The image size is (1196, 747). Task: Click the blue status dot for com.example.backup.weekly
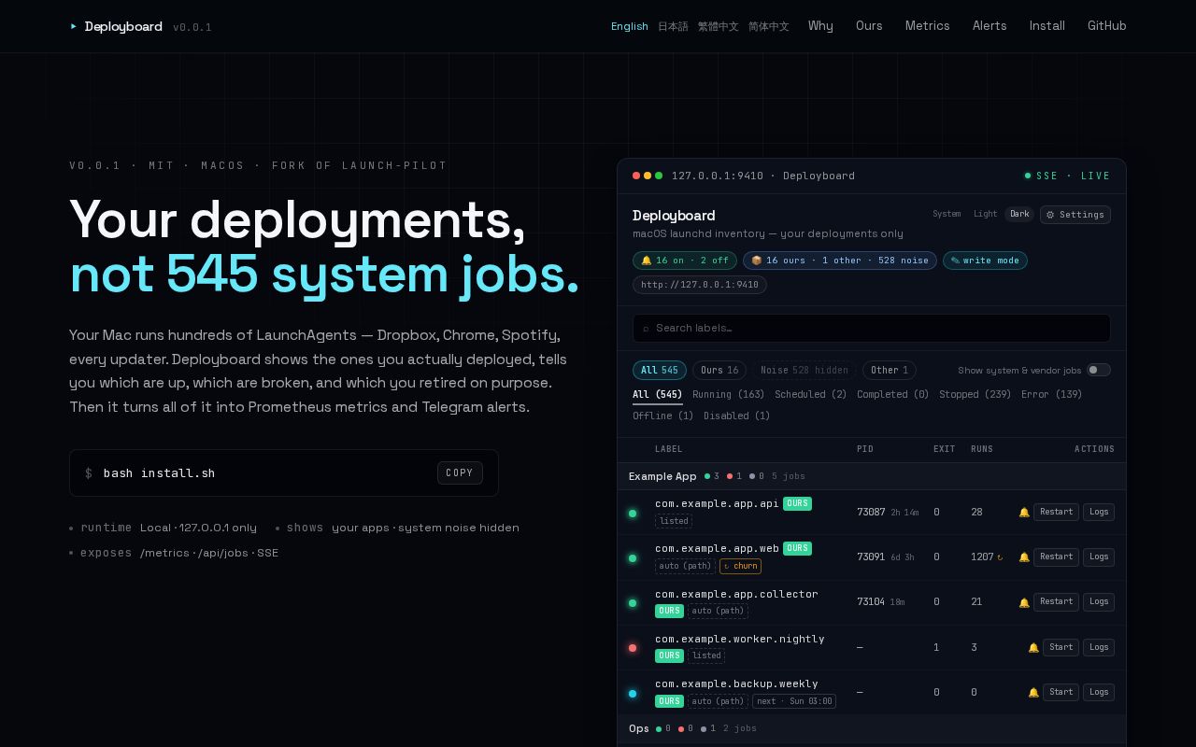(x=633, y=694)
